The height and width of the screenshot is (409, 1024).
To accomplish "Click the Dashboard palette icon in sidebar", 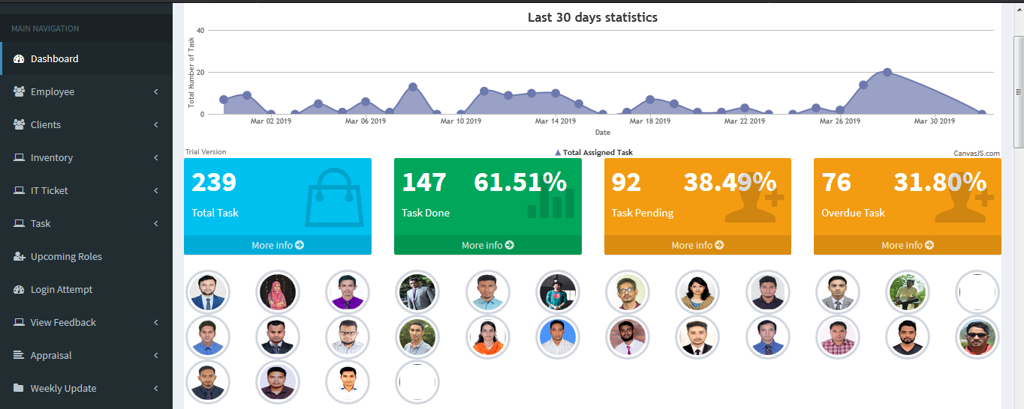I will click(x=20, y=58).
